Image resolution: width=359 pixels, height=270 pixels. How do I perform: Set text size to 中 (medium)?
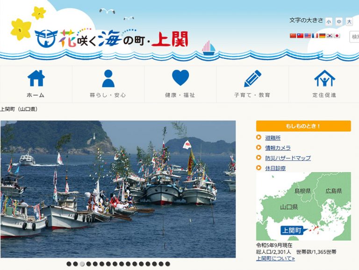[x=339, y=22]
